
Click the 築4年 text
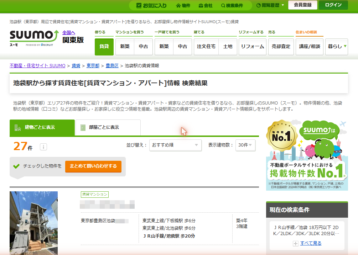click(x=242, y=221)
